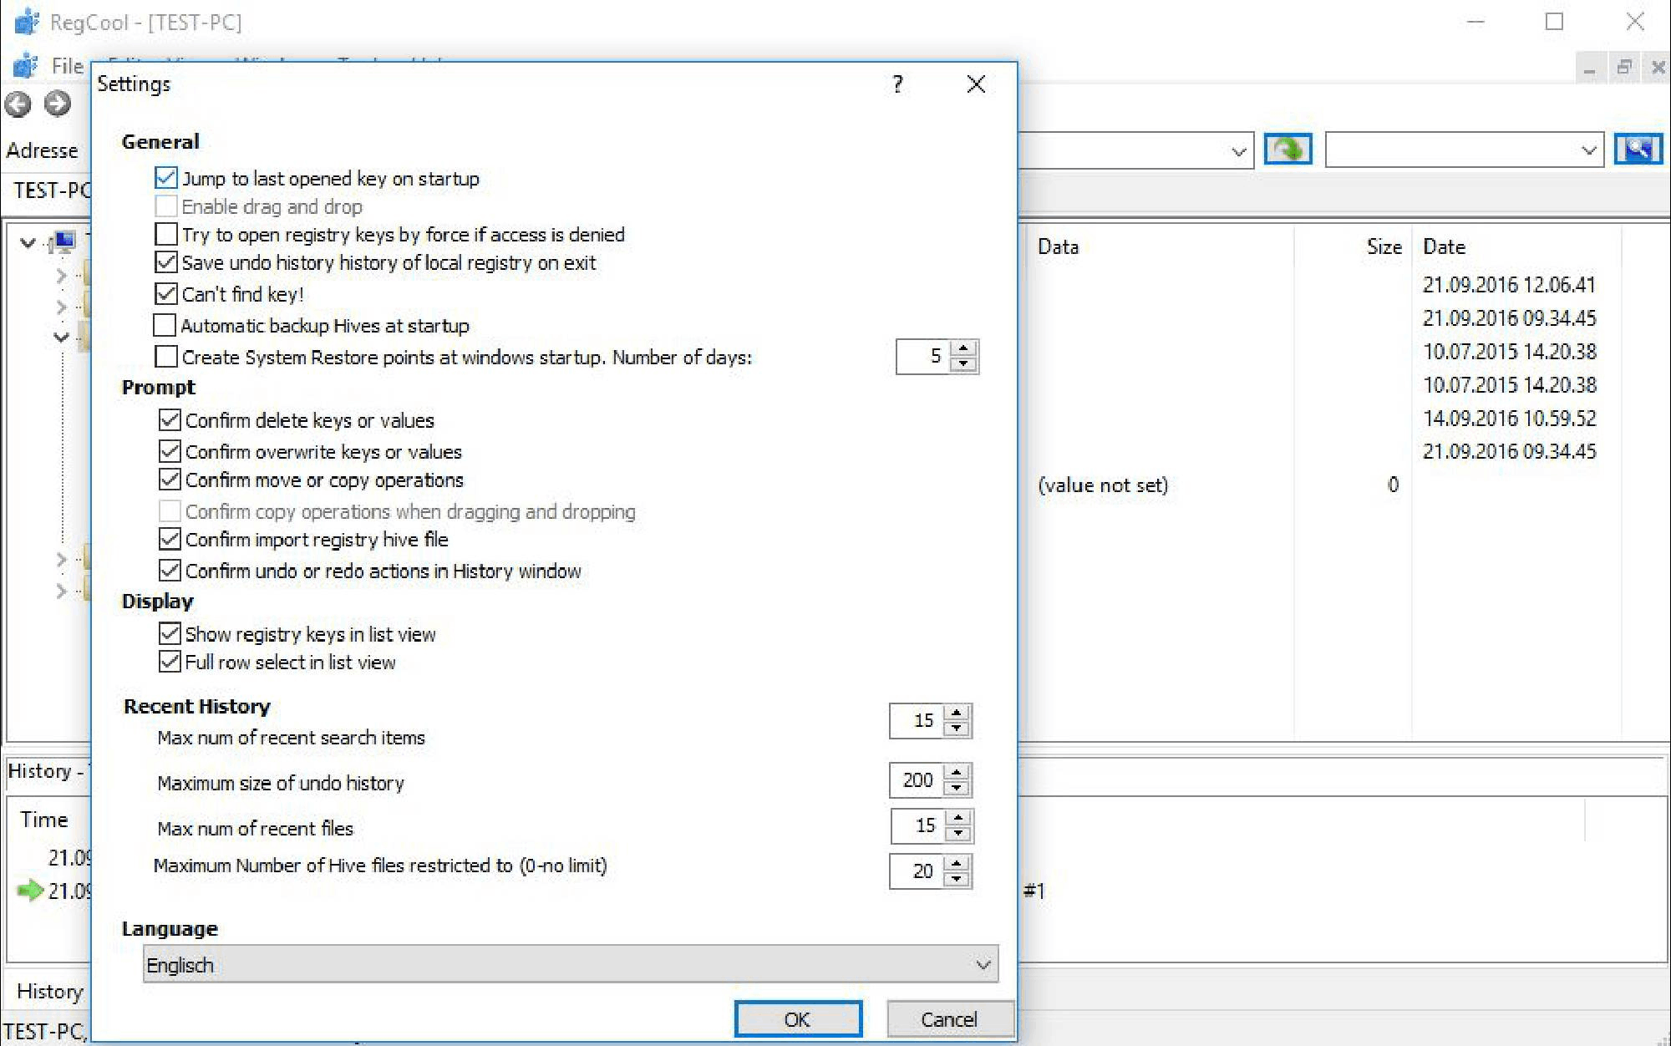This screenshot has width=1671, height=1046.
Task: Click the undo history size field showing 200
Action: (x=917, y=780)
